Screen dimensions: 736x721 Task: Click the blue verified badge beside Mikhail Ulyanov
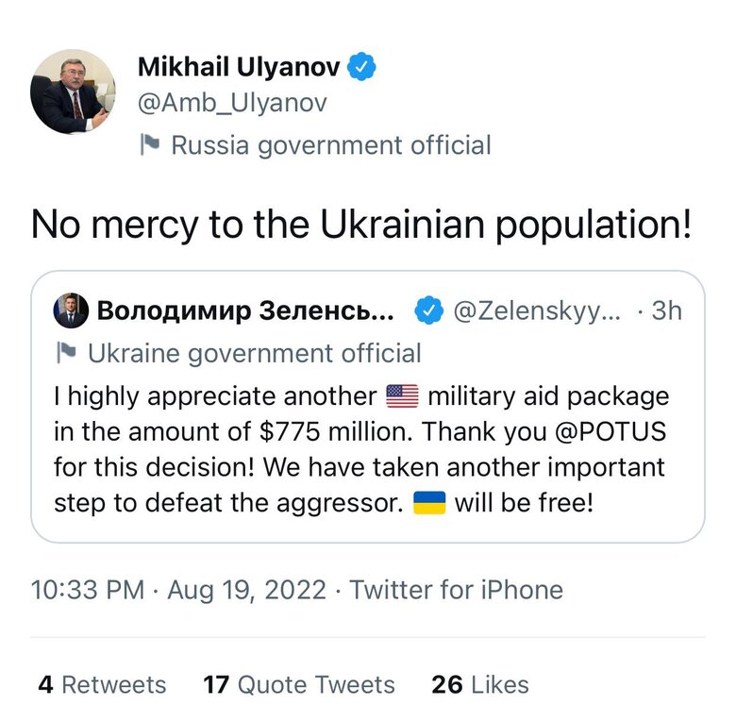click(363, 66)
